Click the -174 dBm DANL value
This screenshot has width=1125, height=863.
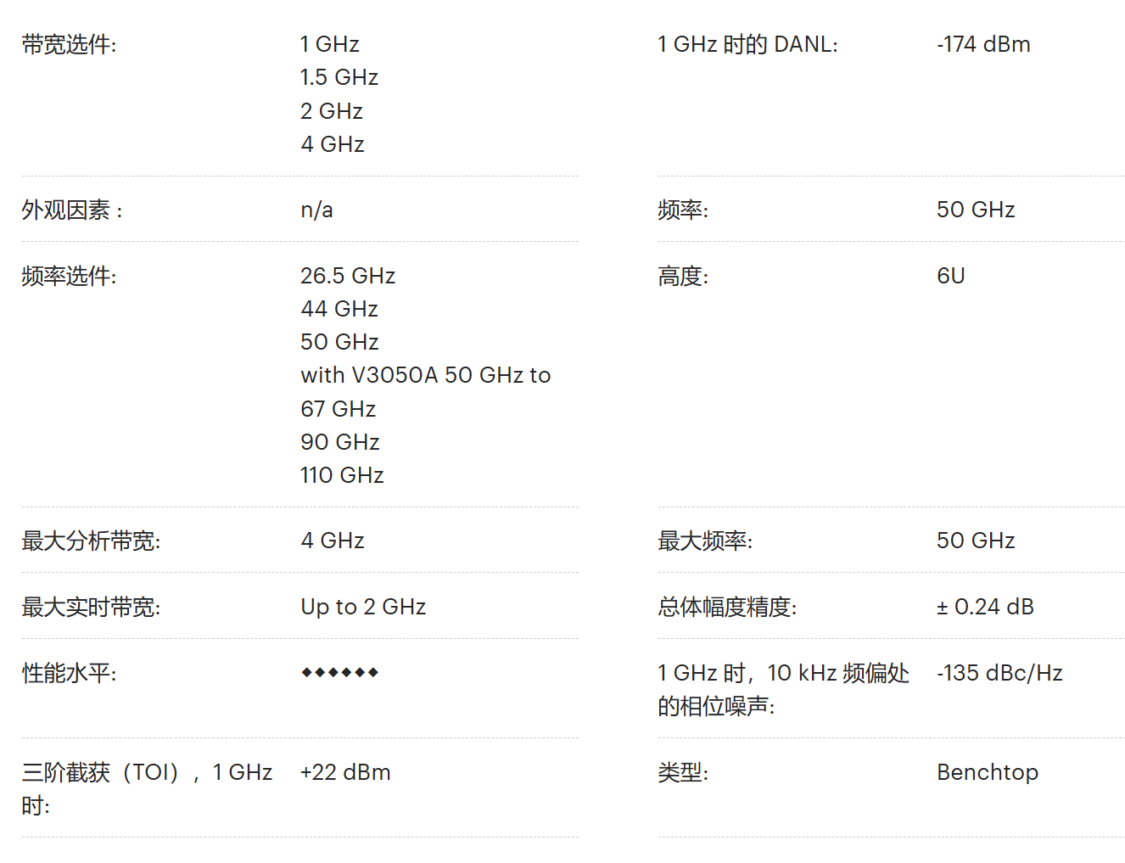click(983, 44)
